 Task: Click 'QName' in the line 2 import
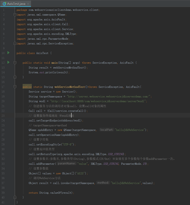61,15
